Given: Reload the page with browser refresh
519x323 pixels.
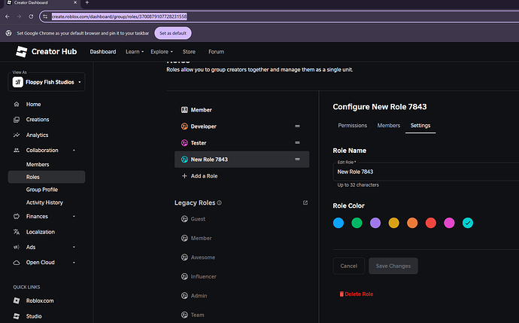Looking at the screenshot, I should (31, 17).
